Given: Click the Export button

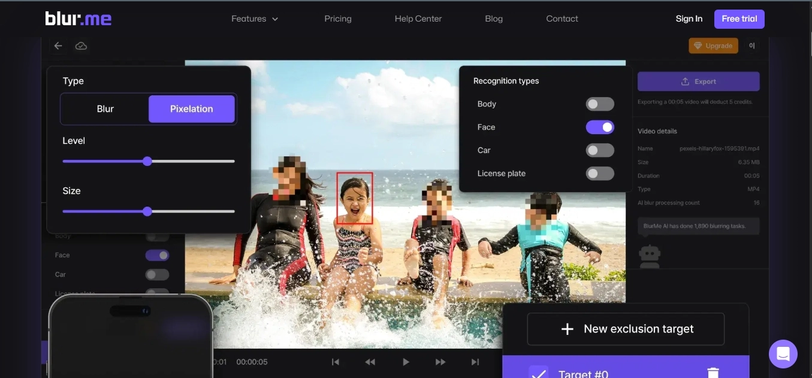Looking at the screenshot, I should tap(698, 81).
